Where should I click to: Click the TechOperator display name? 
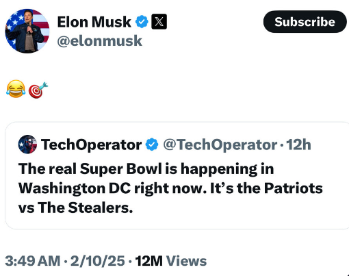[x=91, y=145]
